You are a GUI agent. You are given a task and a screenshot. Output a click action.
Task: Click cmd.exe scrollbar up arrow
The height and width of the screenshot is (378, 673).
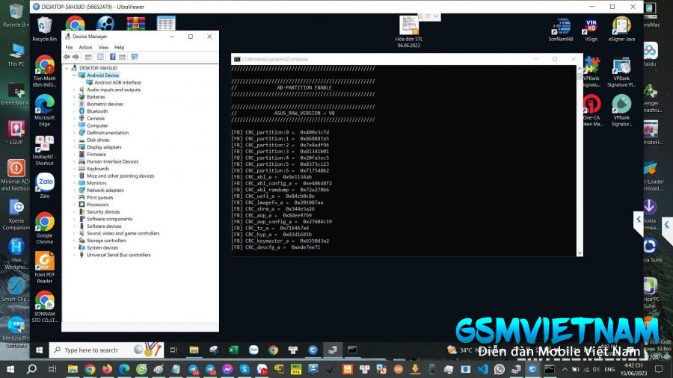[580, 69]
